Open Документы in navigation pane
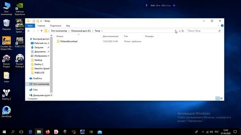 (x=40, y=52)
